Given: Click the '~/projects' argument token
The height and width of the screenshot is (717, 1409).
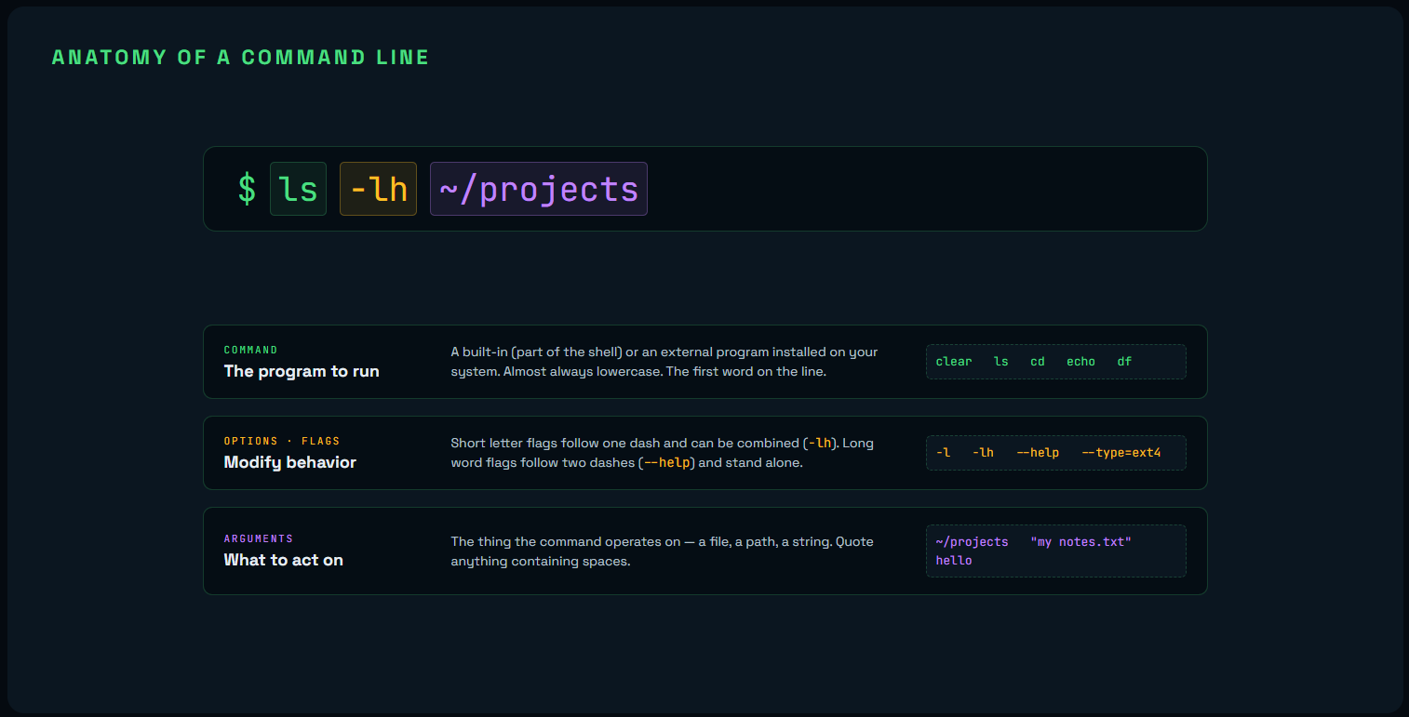Looking at the screenshot, I should pyautogui.click(x=539, y=189).
